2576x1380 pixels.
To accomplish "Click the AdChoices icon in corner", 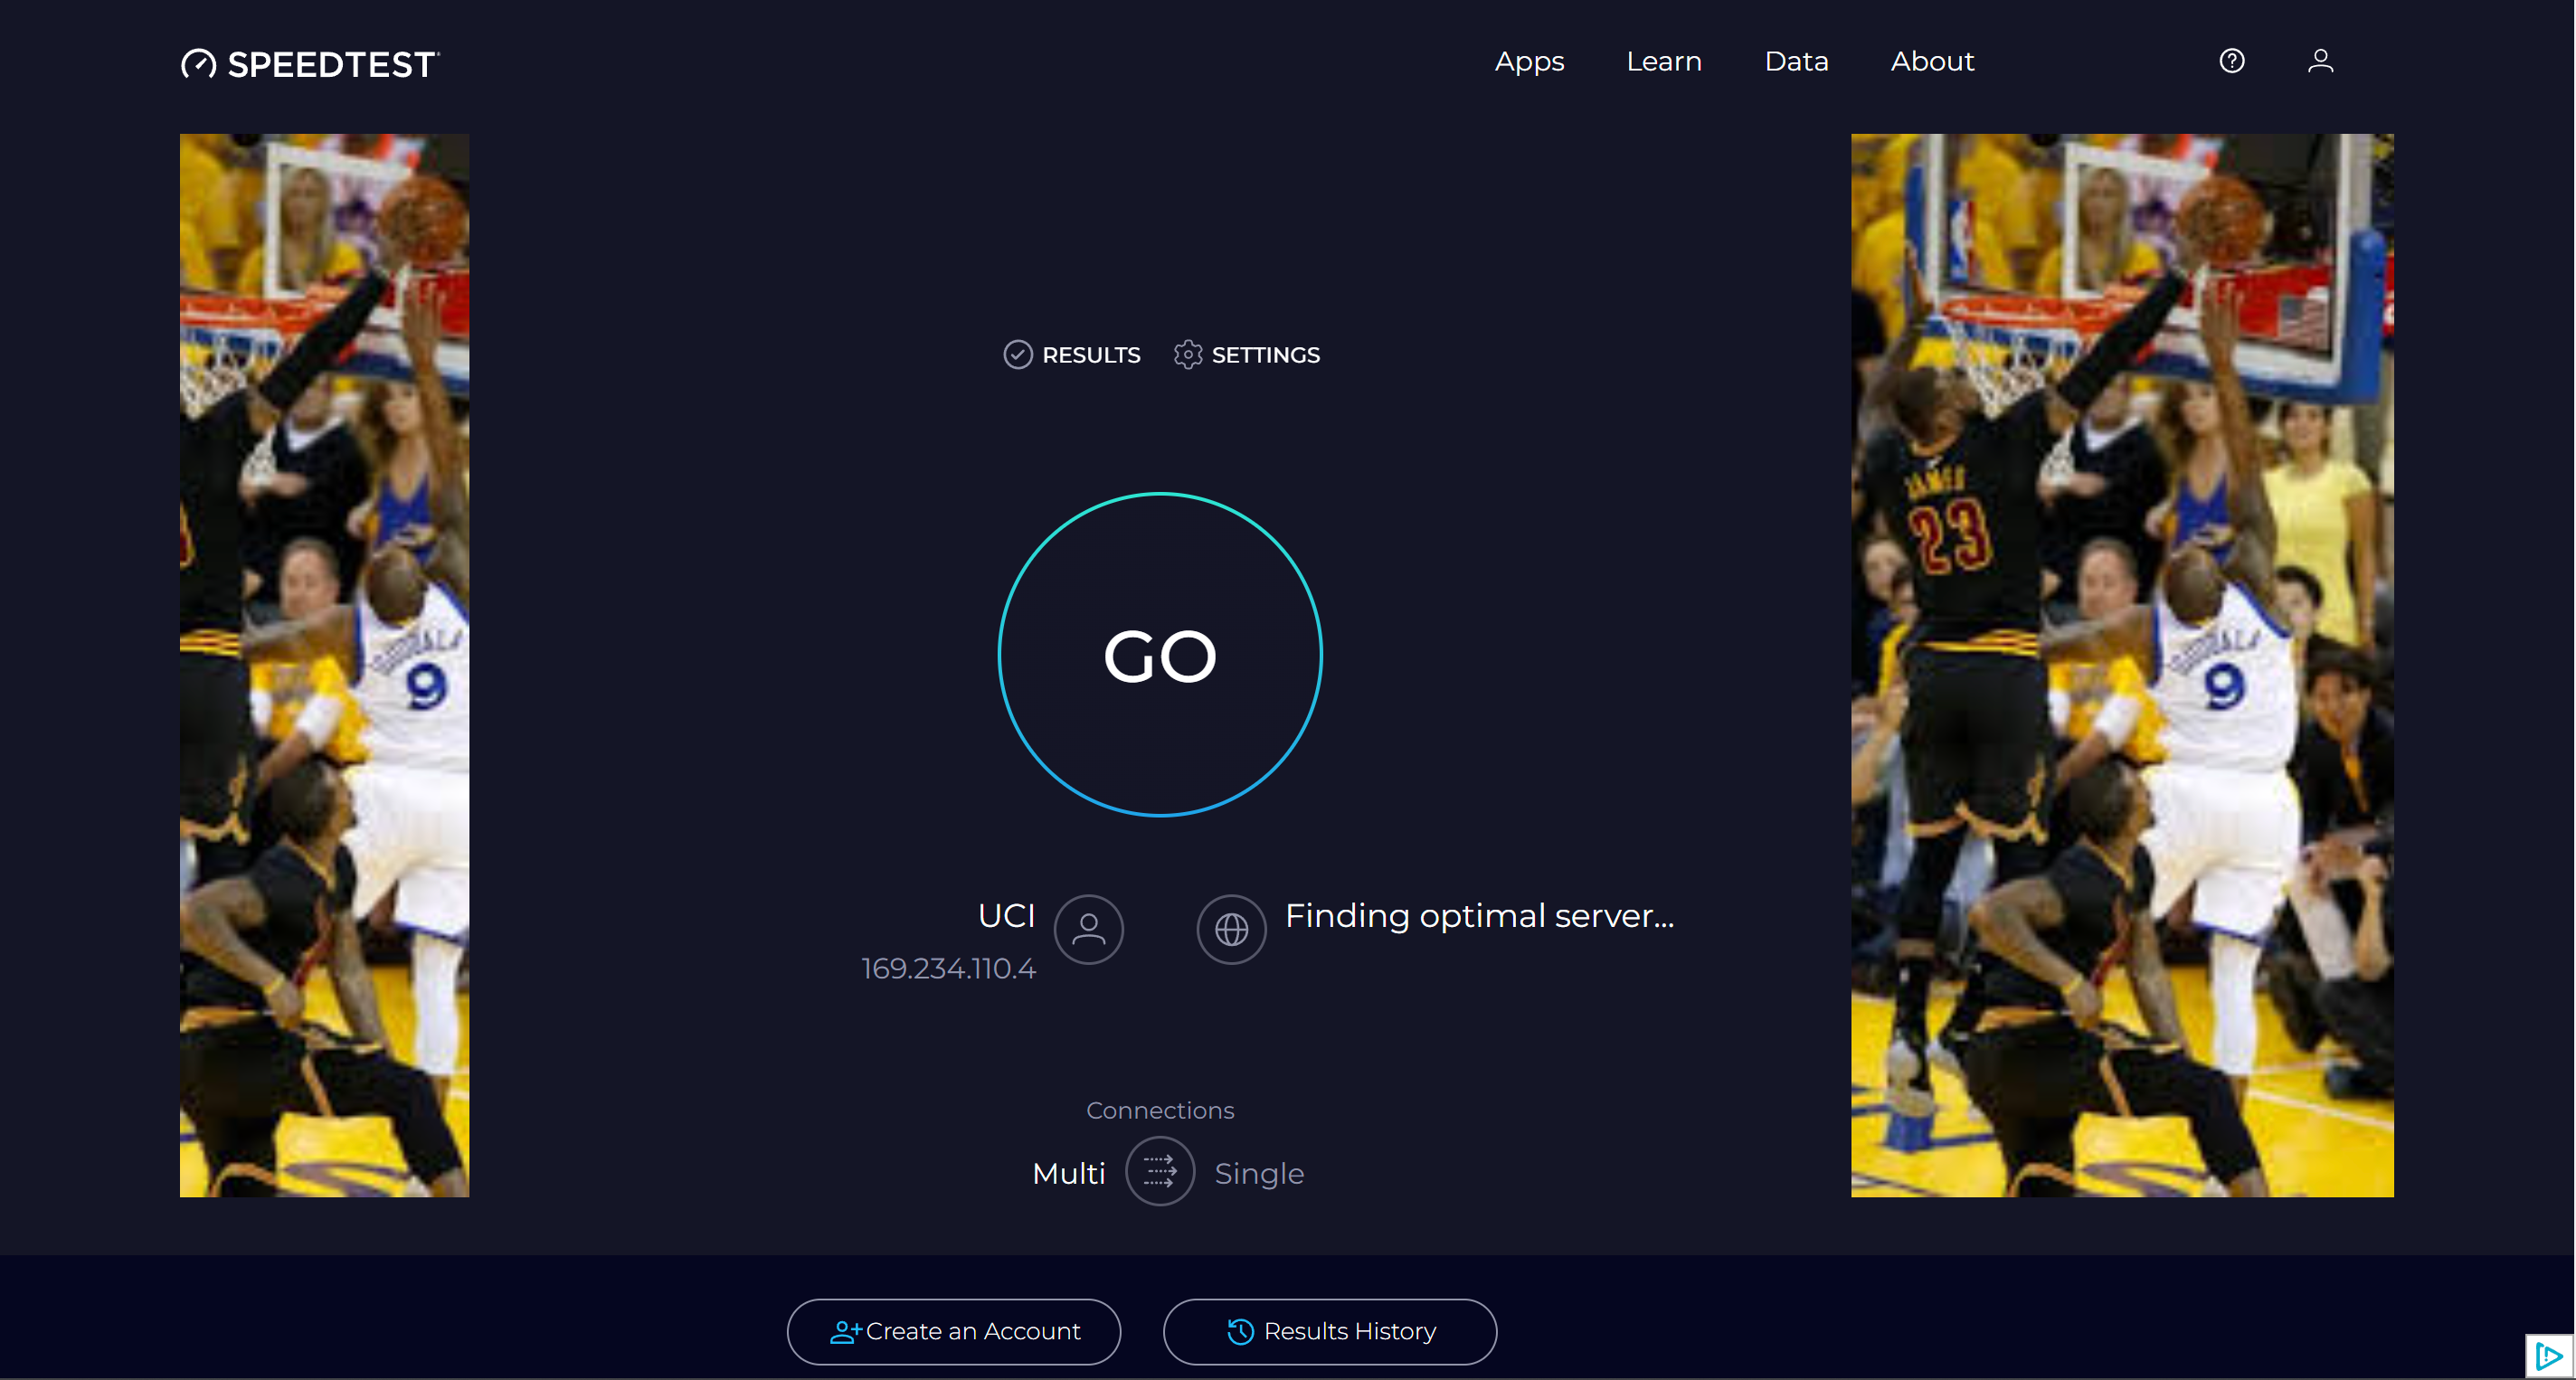I will pyautogui.click(x=2548, y=1356).
